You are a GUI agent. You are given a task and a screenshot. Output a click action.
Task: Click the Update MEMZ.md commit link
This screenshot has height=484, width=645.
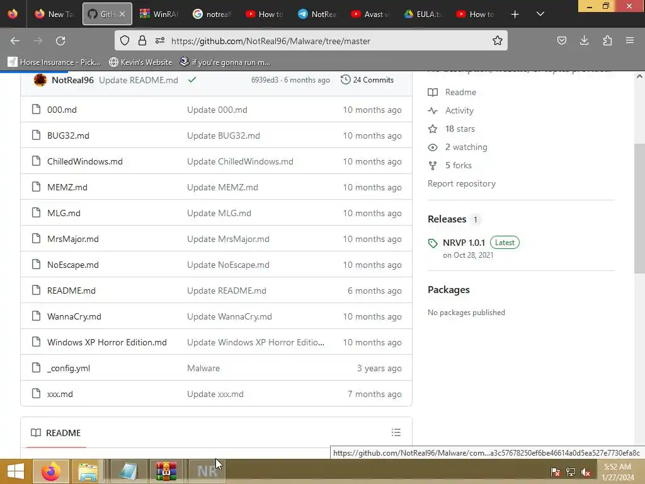pyautogui.click(x=222, y=187)
